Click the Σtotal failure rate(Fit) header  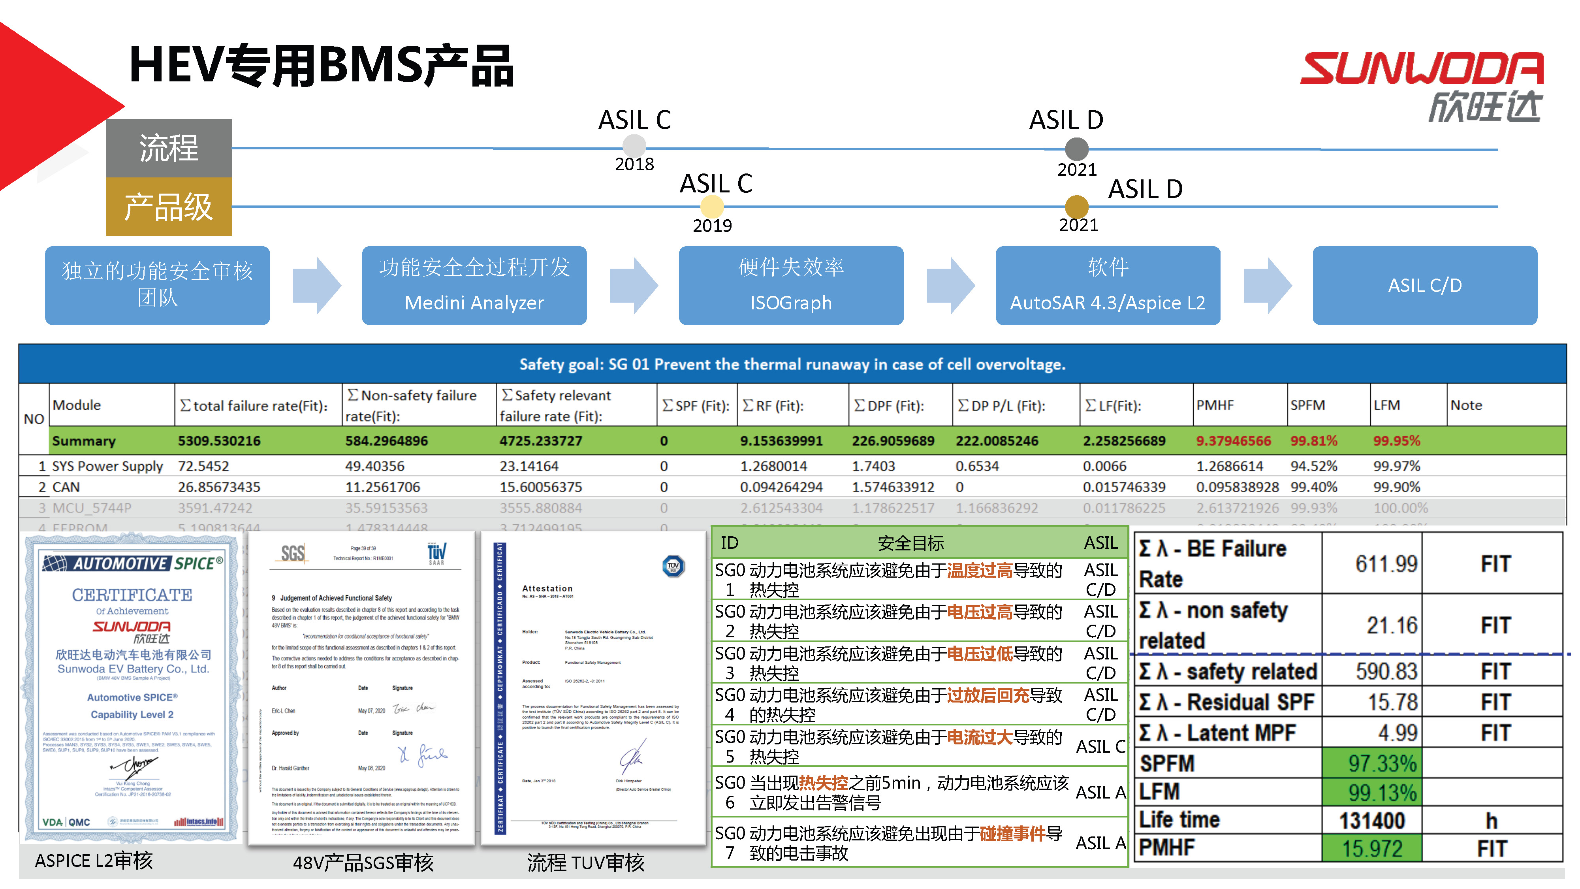[258, 405]
